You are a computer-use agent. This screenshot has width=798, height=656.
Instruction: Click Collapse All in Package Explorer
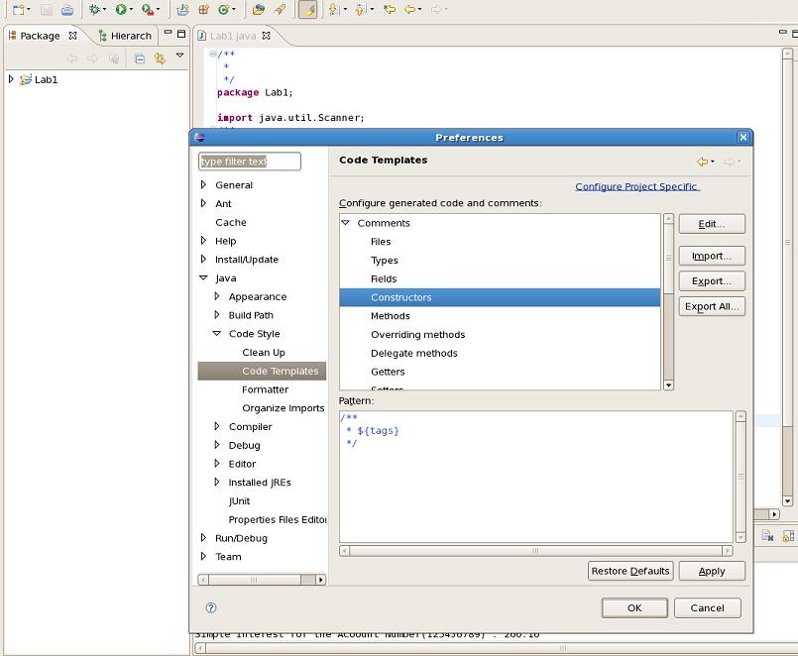coord(140,58)
